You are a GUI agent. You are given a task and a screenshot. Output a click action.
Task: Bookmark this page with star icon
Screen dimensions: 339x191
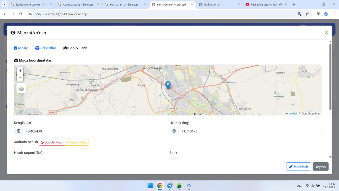[x=307, y=14]
